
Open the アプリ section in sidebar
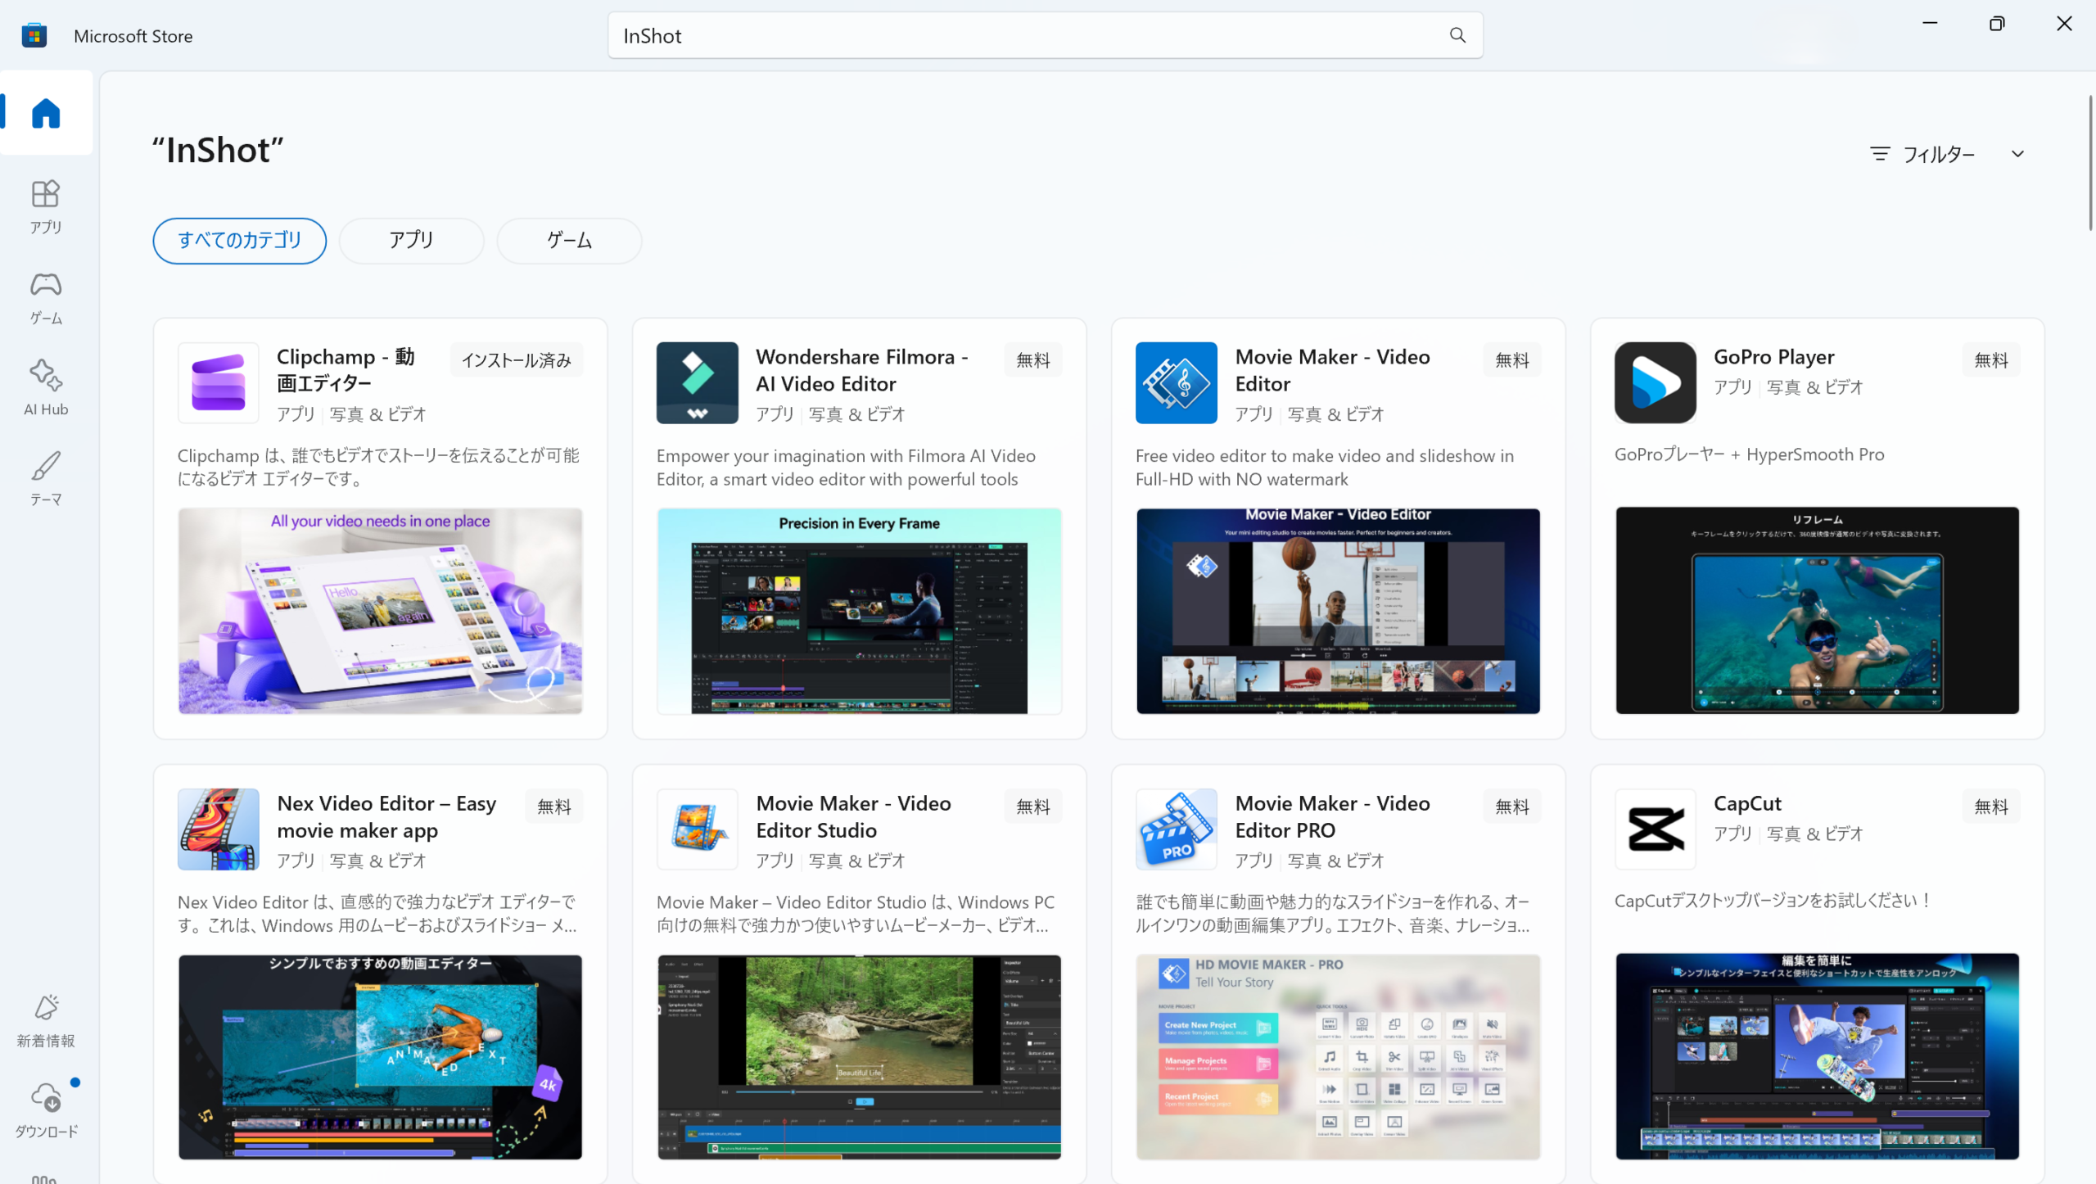[46, 207]
